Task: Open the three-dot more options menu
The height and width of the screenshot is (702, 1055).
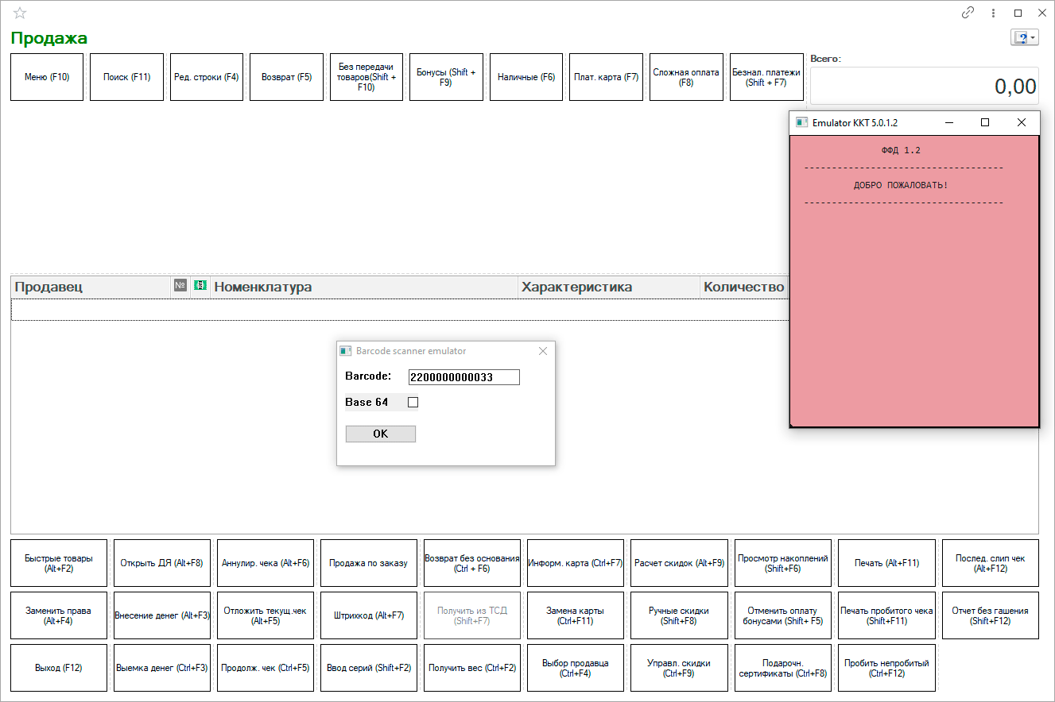Action: [993, 13]
